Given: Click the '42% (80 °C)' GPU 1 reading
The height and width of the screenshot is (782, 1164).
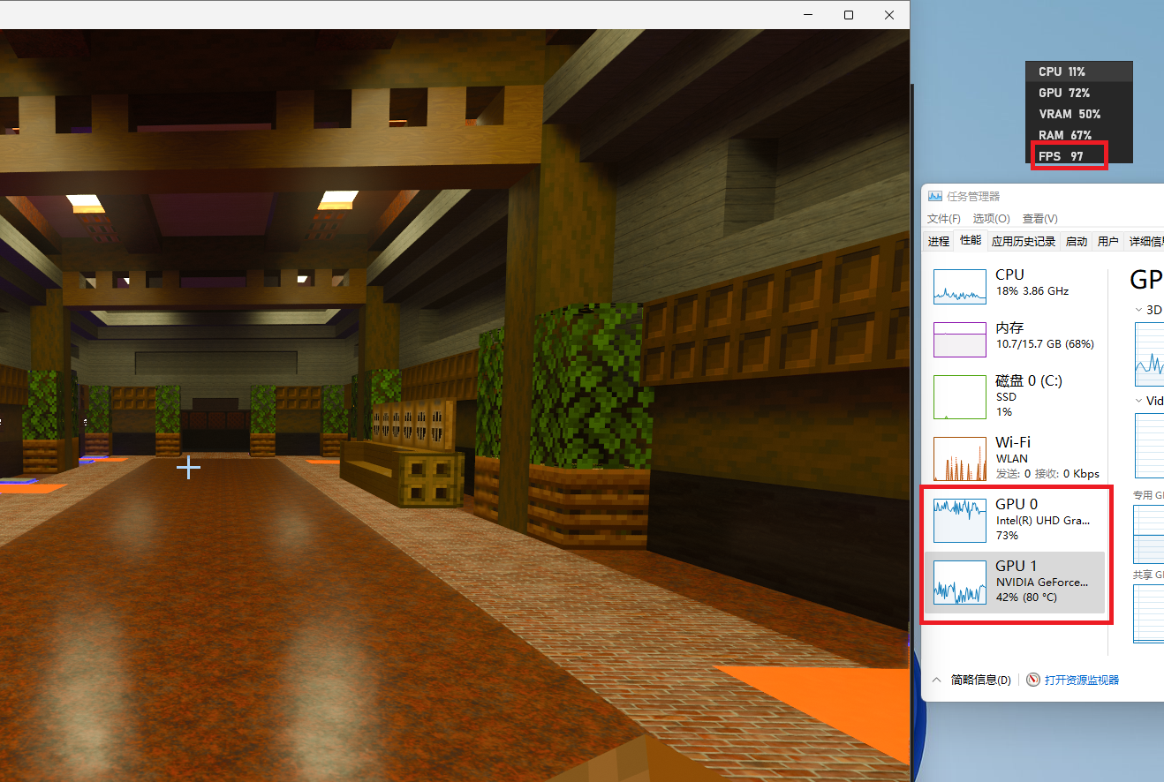Looking at the screenshot, I should click(x=1026, y=598).
